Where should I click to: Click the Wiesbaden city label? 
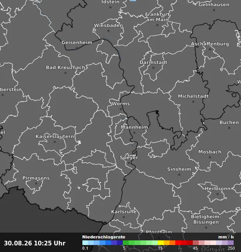pos(108,25)
